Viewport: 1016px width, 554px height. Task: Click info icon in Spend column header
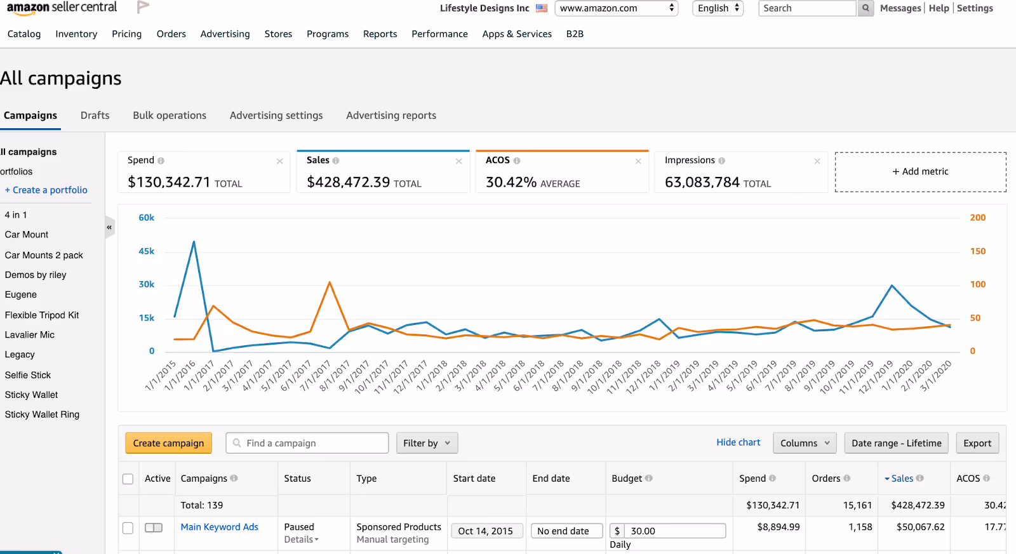pos(772,478)
